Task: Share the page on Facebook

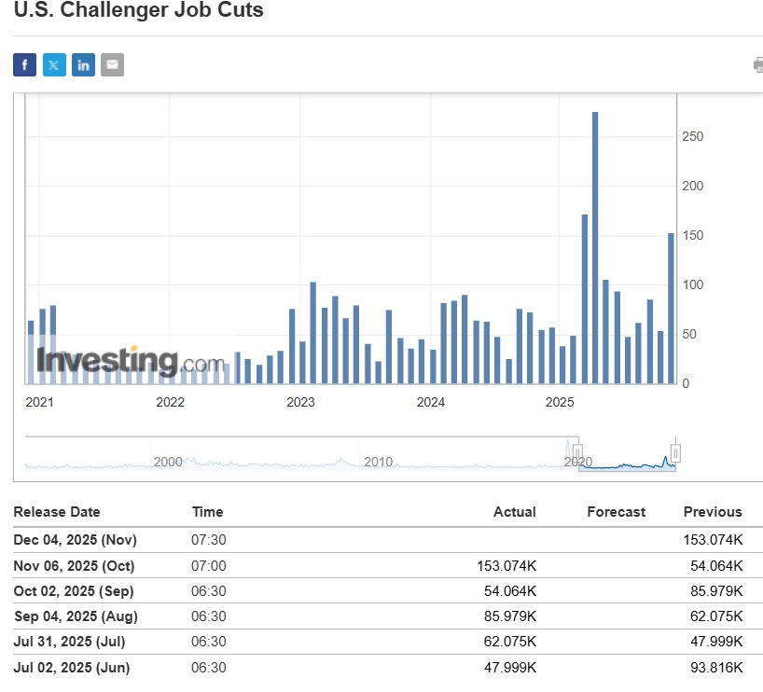Action: pos(24,64)
